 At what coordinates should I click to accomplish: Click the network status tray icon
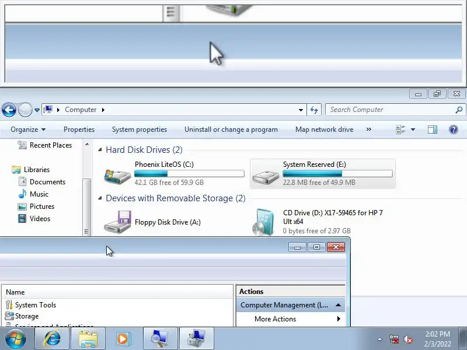click(x=393, y=339)
